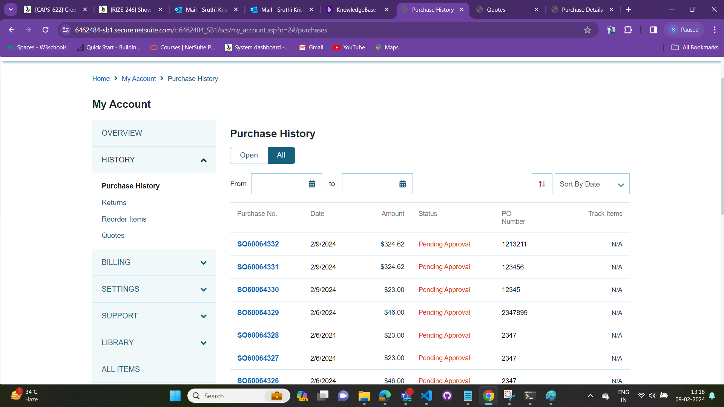Bookmark this page with the star icon
This screenshot has width=724, height=407.
[x=587, y=30]
